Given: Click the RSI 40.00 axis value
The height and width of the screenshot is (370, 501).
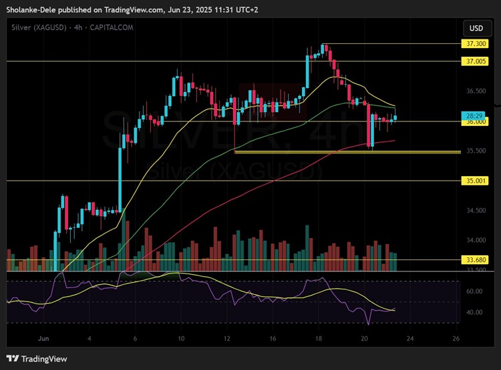Looking at the screenshot, I should (474, 312).
